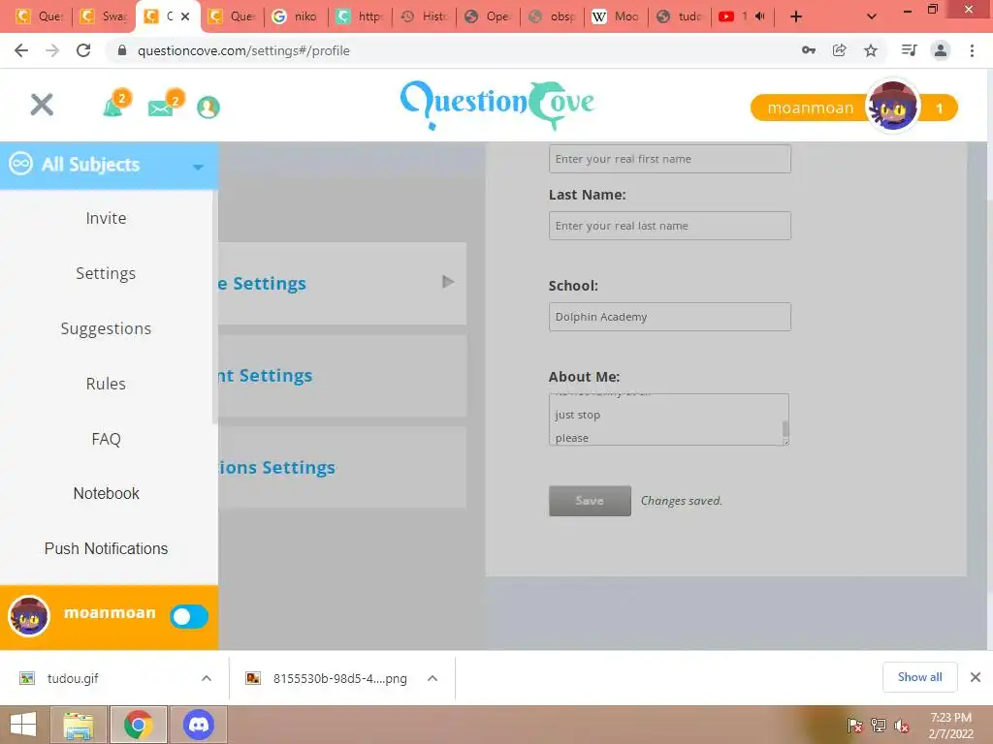
Task: Click the moanmoan avatar in the orange footer
Action: point(28,616)
